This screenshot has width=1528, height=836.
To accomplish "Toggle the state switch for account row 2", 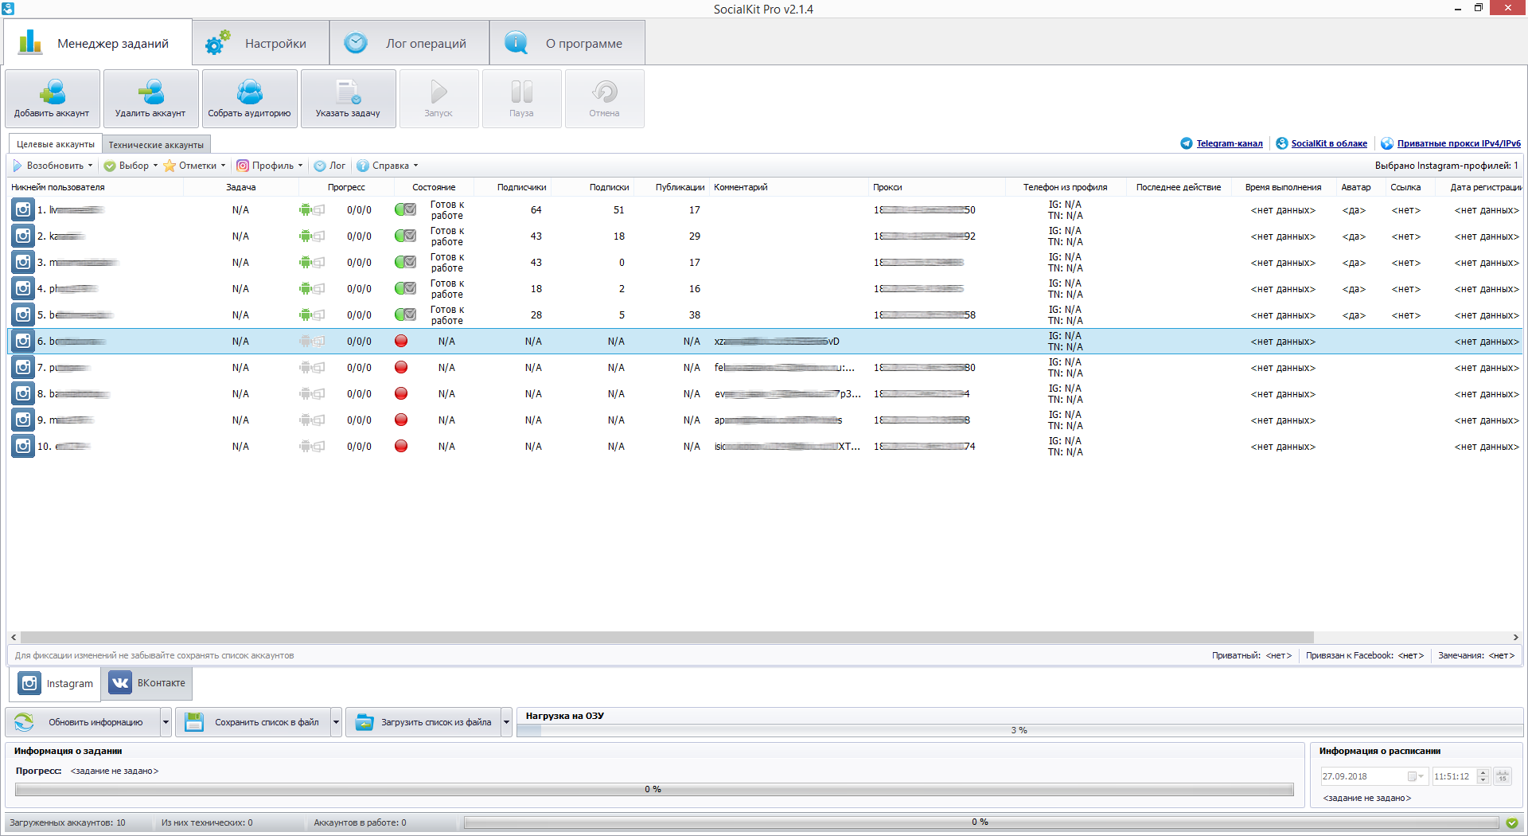I will pos(405,236).
